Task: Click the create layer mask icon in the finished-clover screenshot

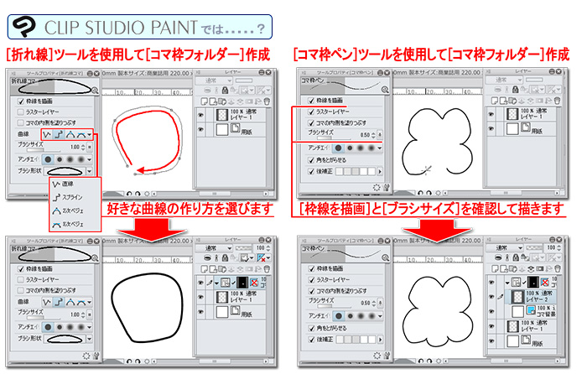Action: point(539,269)
